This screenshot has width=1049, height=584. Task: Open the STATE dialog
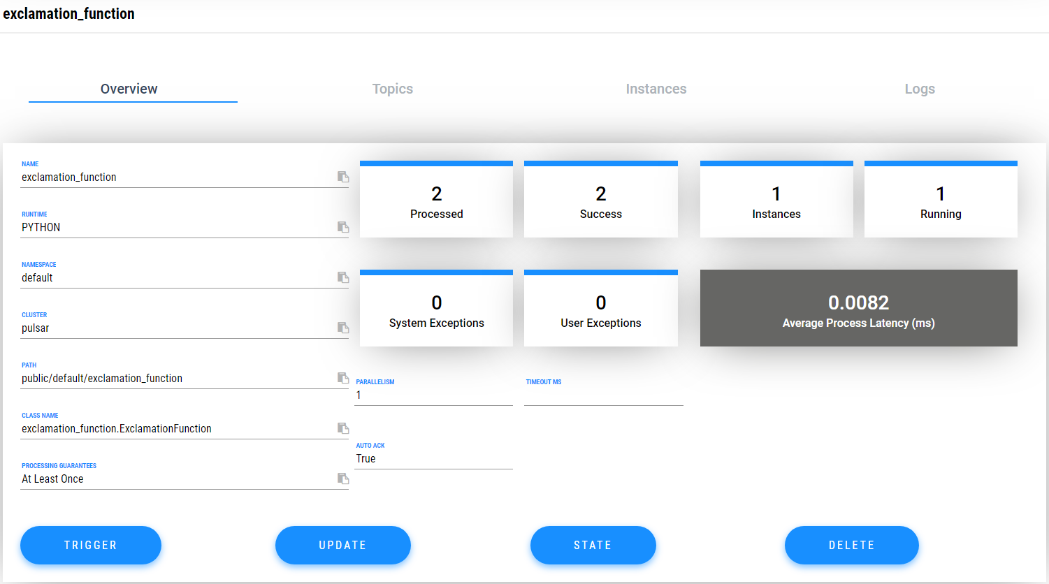tap(593, 545)
